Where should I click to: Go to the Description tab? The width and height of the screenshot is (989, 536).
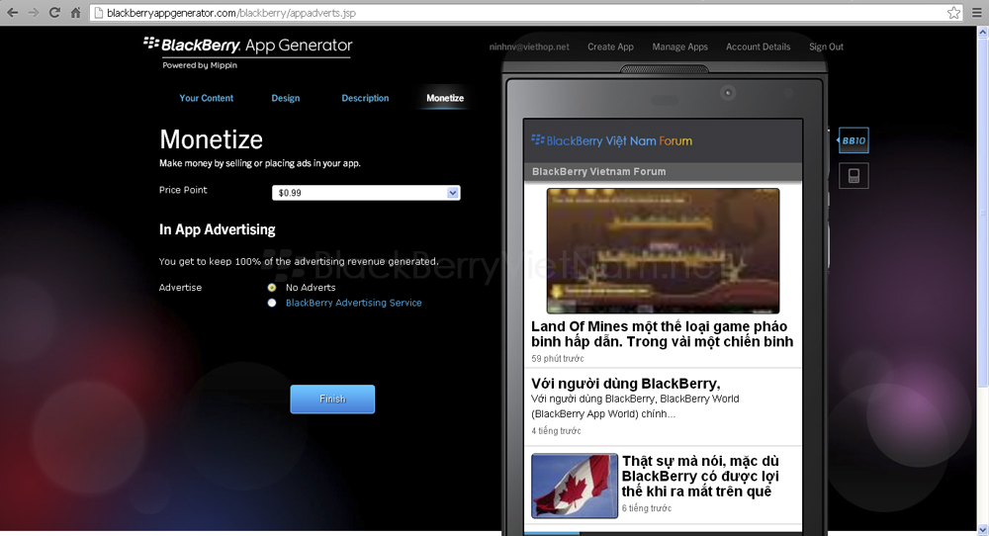point(365,98)
